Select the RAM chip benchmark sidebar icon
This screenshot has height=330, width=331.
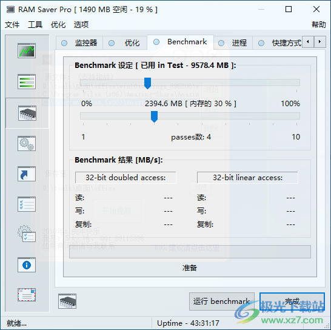[x=27, y=113]
